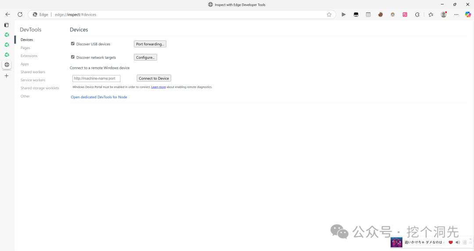Open the Other section
This screenshot has width=474, height=251.
[x=25, y=96]
